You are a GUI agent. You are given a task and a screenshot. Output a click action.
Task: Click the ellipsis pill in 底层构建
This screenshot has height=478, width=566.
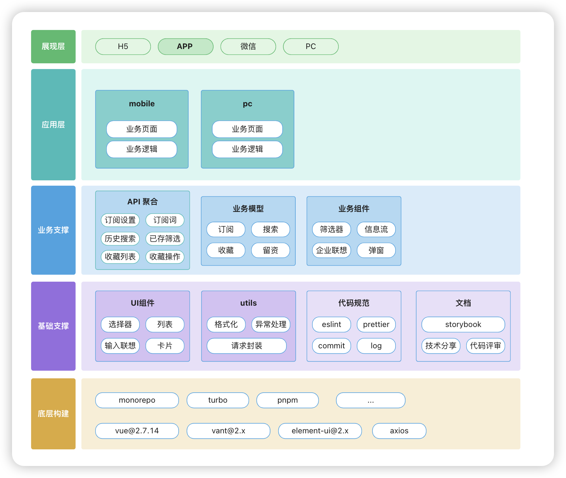(370, 400)
